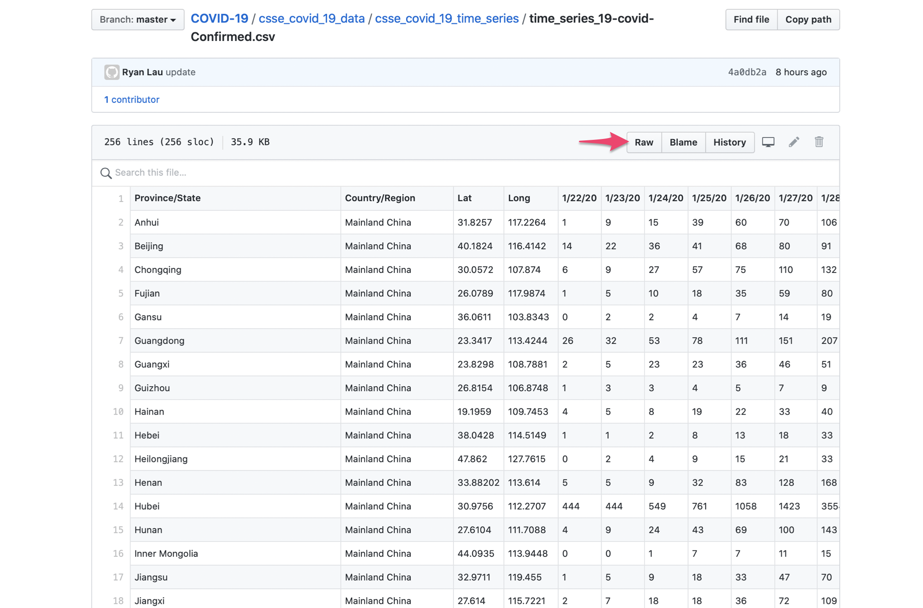This screenshot has width=923, height=608.
Task: Go to the COVID-19 repository root
Action: point(219,18)
